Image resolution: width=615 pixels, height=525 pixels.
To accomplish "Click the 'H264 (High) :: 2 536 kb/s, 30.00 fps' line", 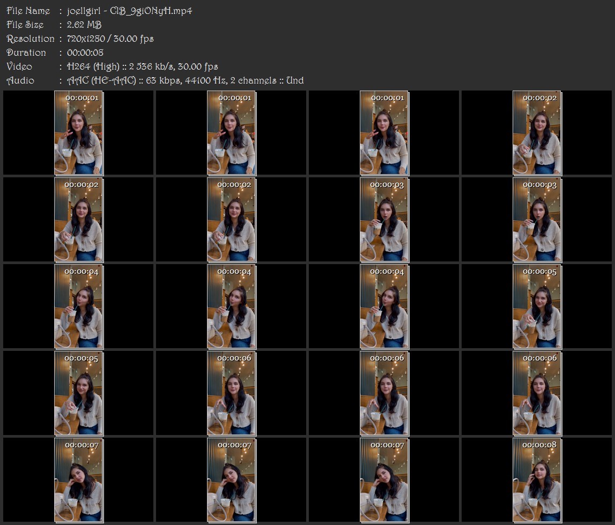I will click(143, 66).
